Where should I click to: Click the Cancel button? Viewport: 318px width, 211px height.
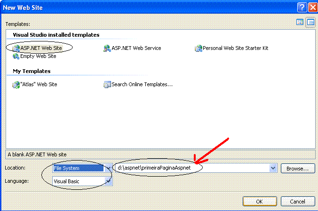298,201
